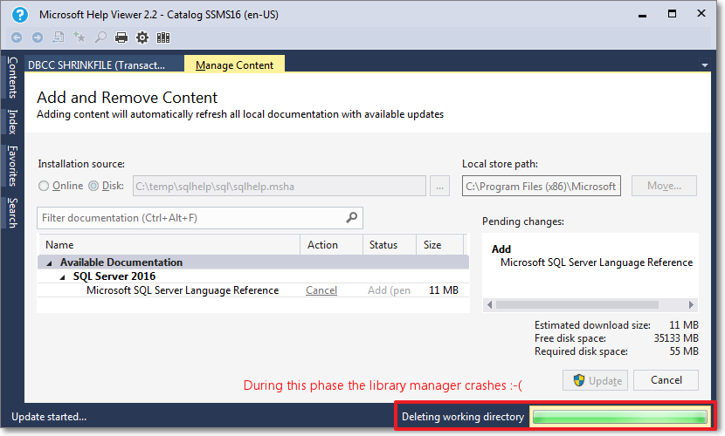Open Viewer Options gear icon
This screenshot has width=725, height=436.
(142, 37)
